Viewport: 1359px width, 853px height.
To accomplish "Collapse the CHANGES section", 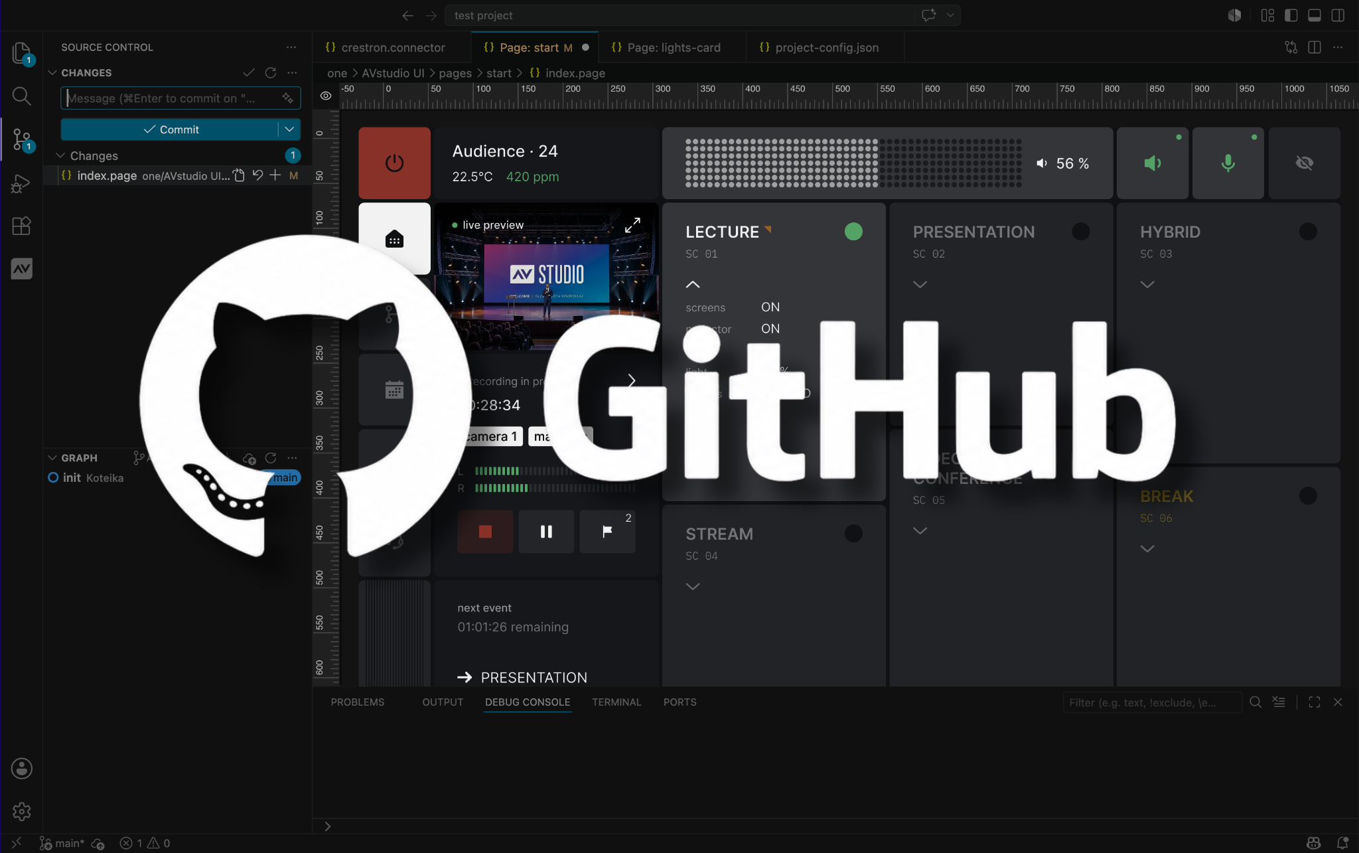I will pos(52,72).
